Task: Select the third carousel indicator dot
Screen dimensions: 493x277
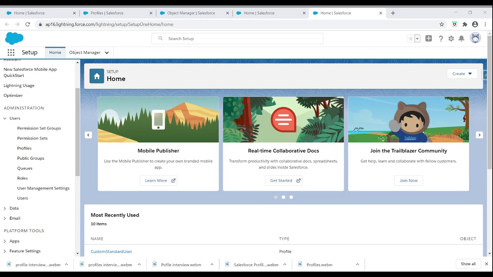Action: [x=291, y=197]
